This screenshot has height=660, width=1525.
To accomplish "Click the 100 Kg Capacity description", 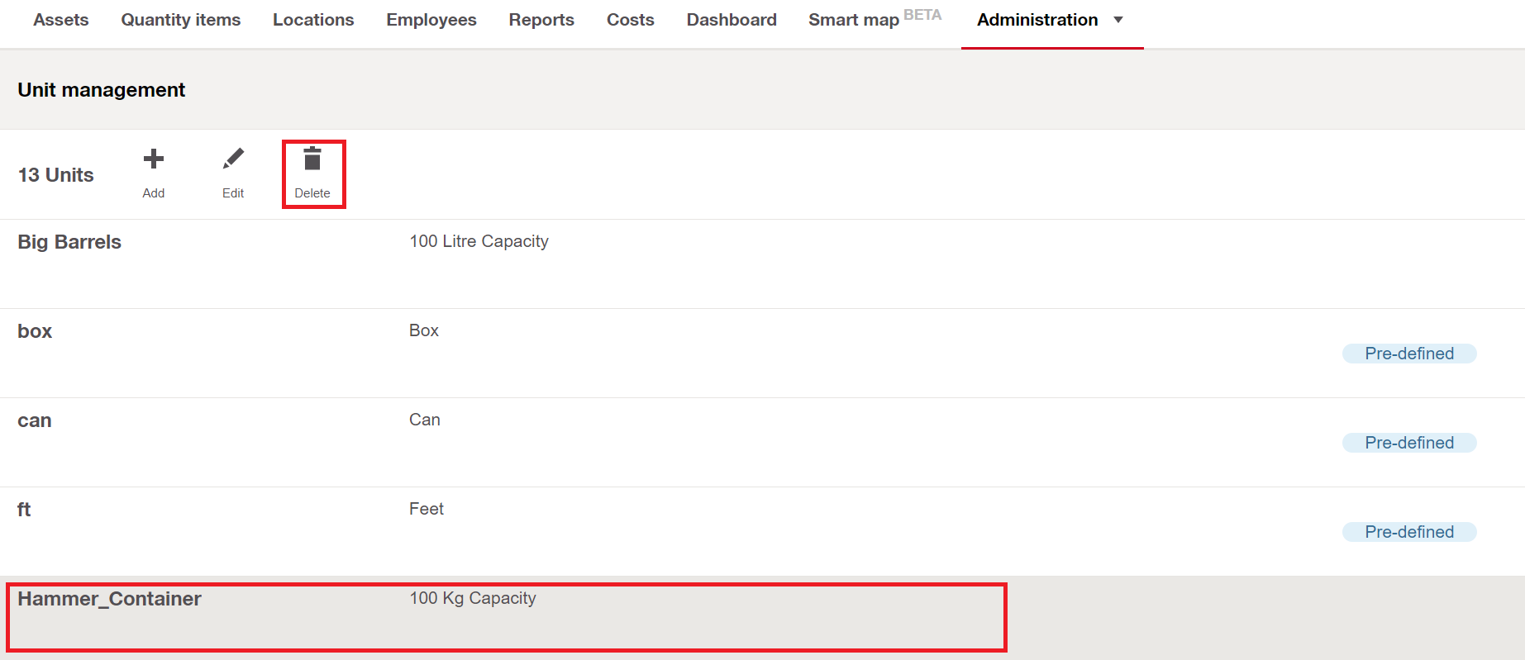I will [x=473, y=598].
